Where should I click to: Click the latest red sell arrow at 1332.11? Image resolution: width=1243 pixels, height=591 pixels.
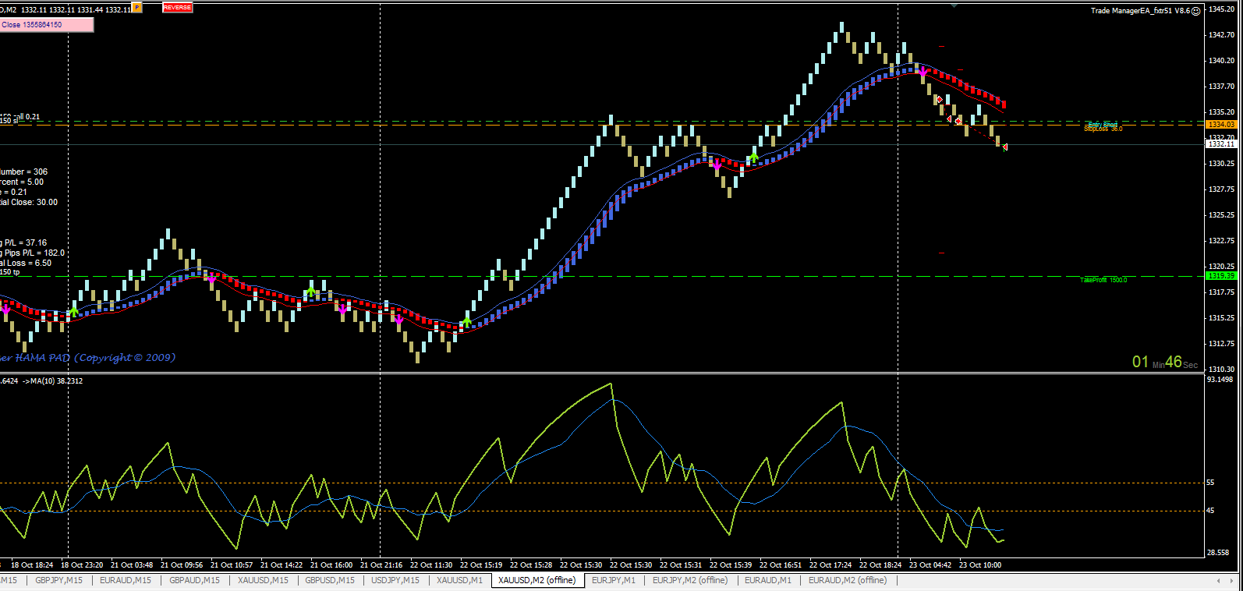(x=1005, y=147)
